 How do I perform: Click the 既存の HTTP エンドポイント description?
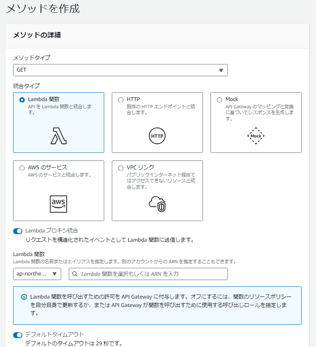[x=161, y=109]
